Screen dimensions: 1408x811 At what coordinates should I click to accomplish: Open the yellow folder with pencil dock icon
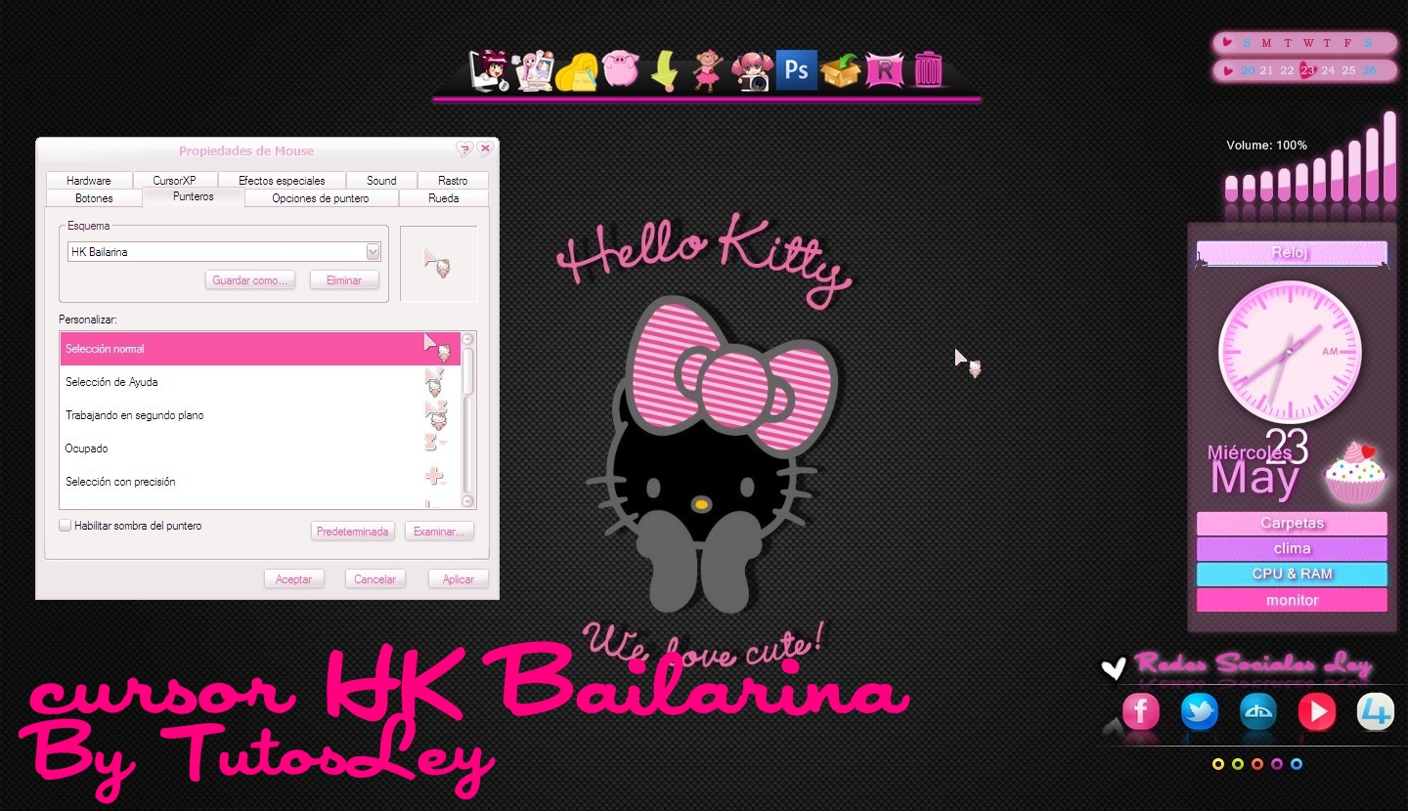579,71
